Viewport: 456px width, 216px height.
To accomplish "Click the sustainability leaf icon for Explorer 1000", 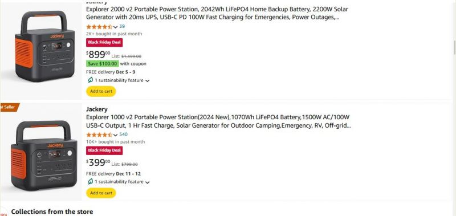I will (90, 181).
